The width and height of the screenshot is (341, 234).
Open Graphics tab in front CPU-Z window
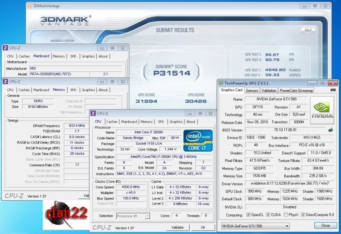[x=176, y=122]
